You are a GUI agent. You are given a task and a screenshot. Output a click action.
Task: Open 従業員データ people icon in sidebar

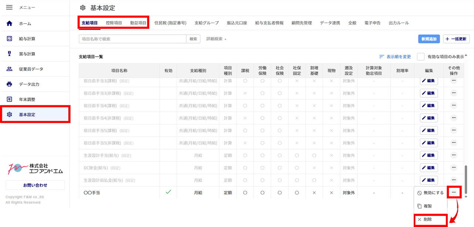[10, 69]
